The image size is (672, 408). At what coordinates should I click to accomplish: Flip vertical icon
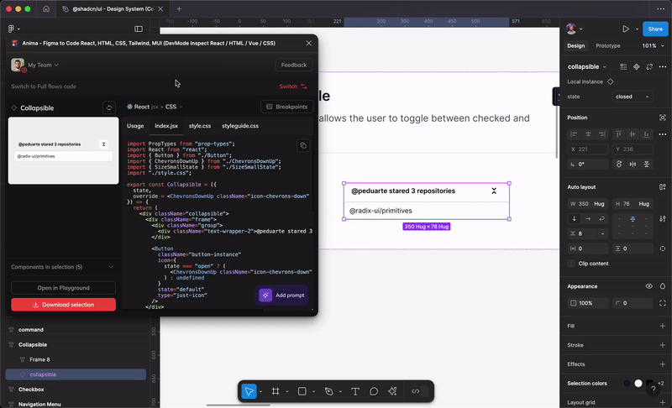point(646,164)
